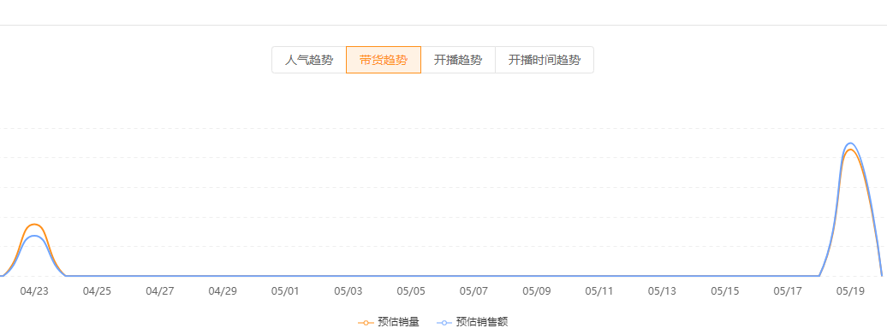Open the 开播趋势 tab

coord(458,60)
